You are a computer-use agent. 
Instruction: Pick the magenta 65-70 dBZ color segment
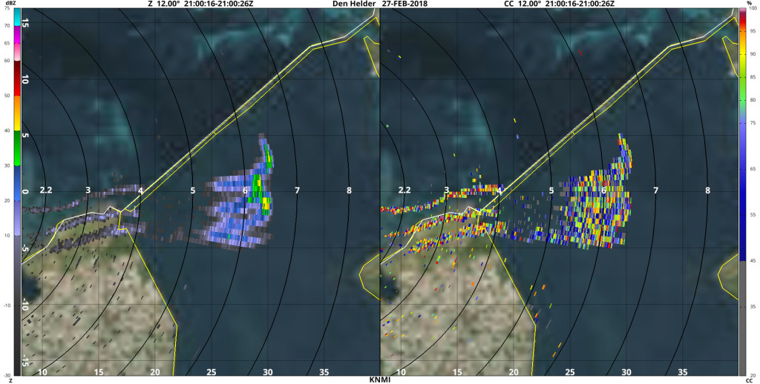coord(17,34)
